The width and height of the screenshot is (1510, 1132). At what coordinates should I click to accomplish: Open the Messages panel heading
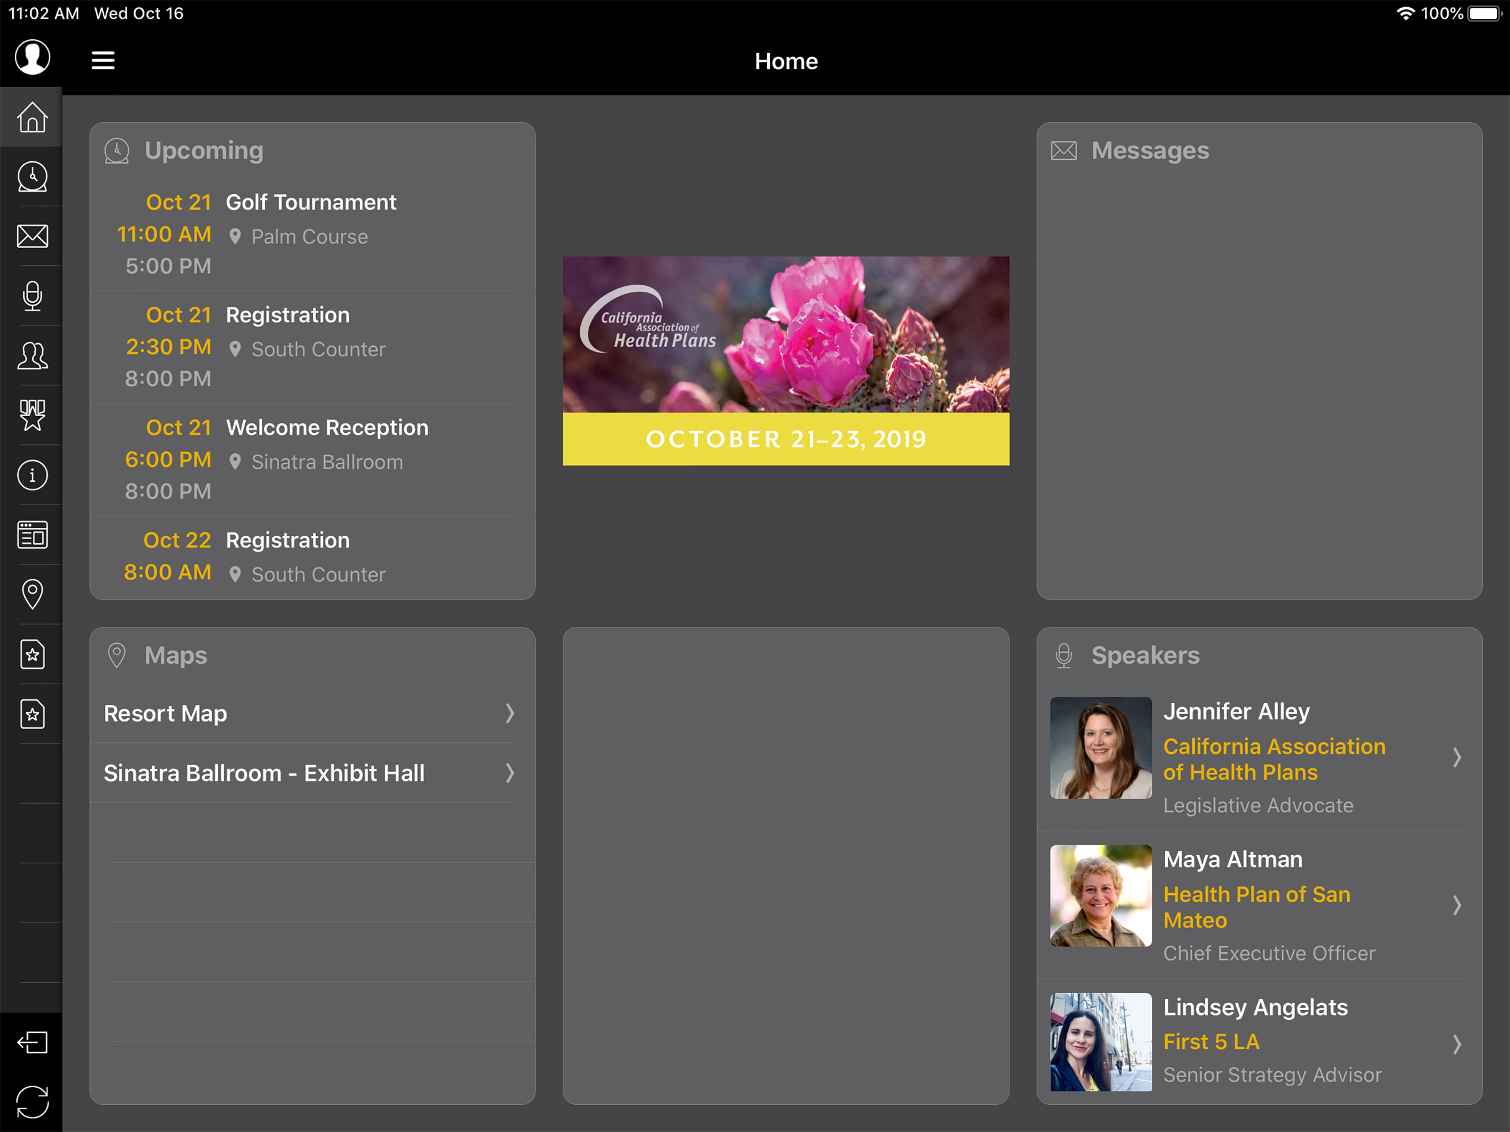point(1150,150)
